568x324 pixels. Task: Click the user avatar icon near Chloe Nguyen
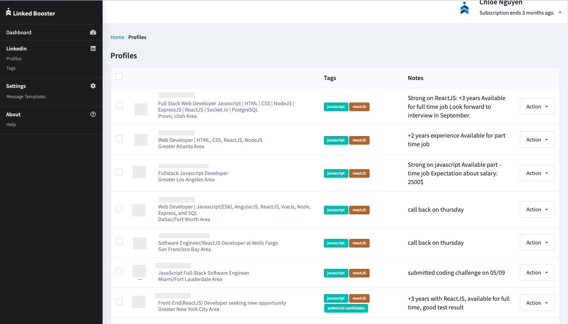coord(465,8)
